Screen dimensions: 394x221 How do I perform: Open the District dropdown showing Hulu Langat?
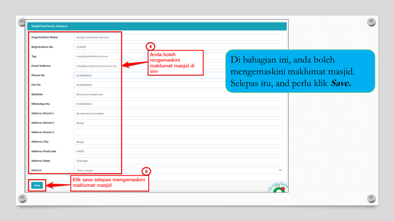pyautogui.click(x=178, y=170)
